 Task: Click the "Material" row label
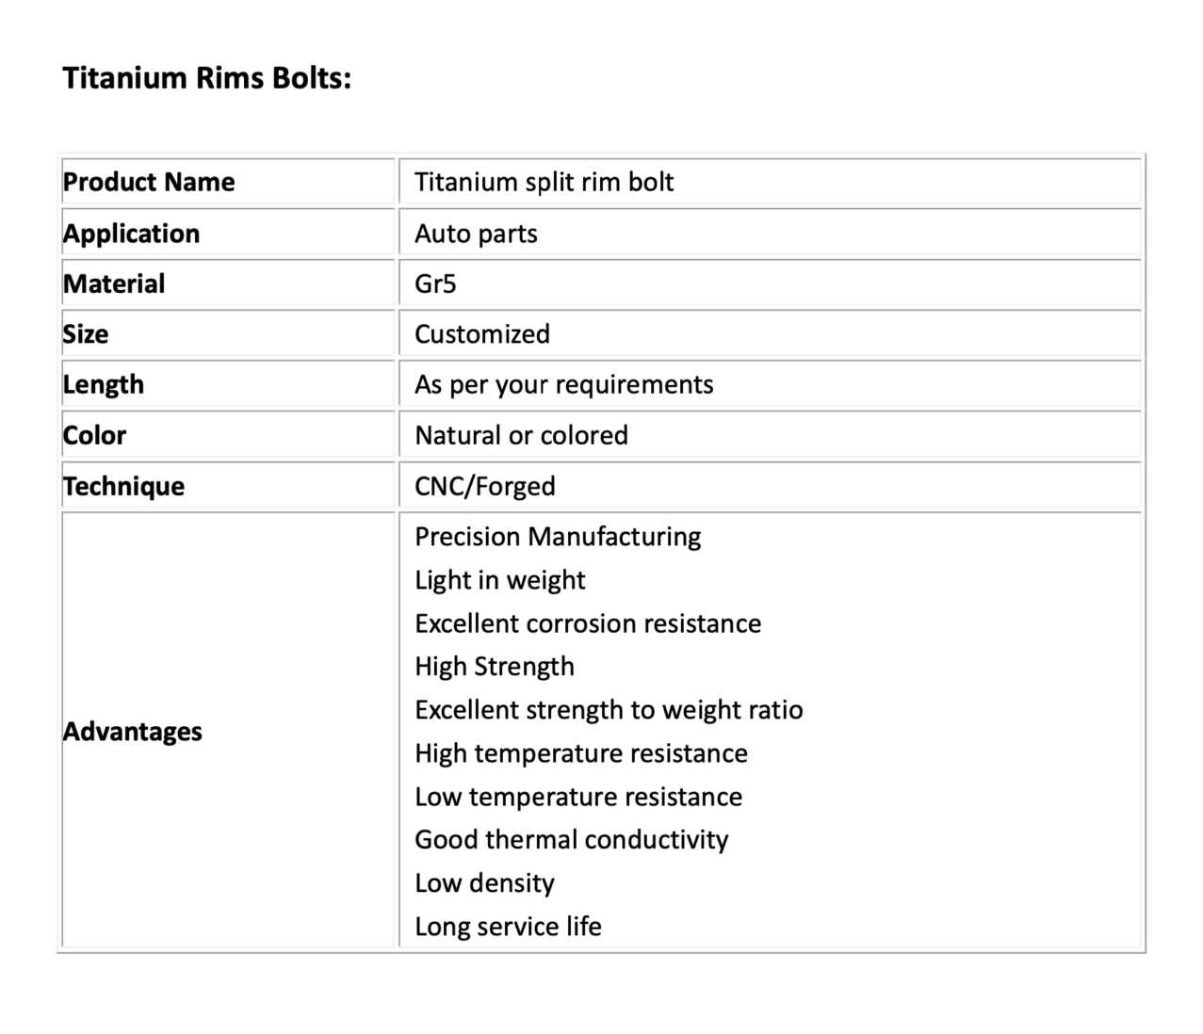pos(114,283)
